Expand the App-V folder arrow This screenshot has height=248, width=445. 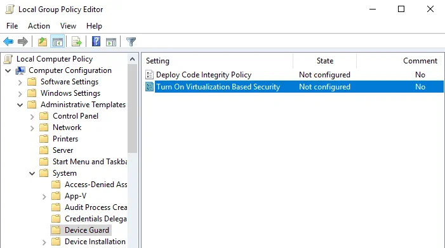[x=44, y=197]
